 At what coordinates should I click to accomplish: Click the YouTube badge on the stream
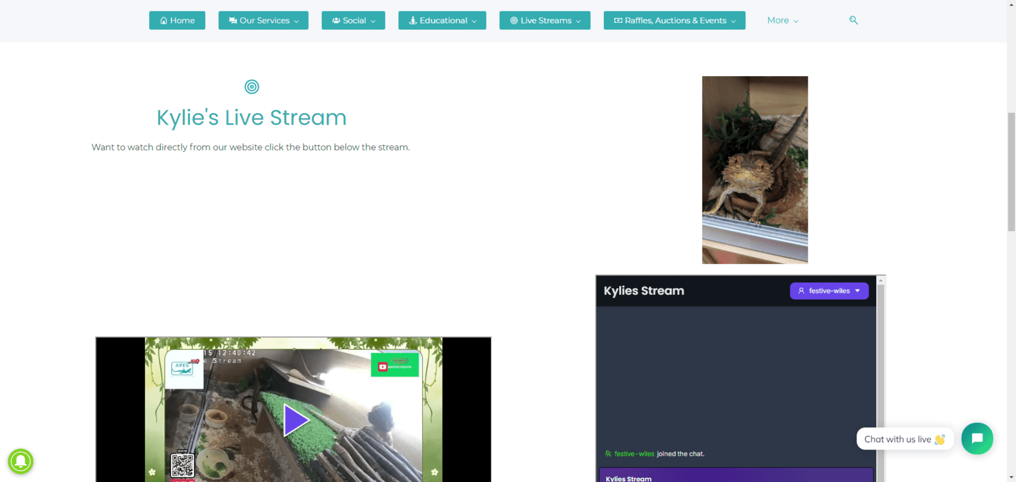pyautogui.click(x=394, y=366)
